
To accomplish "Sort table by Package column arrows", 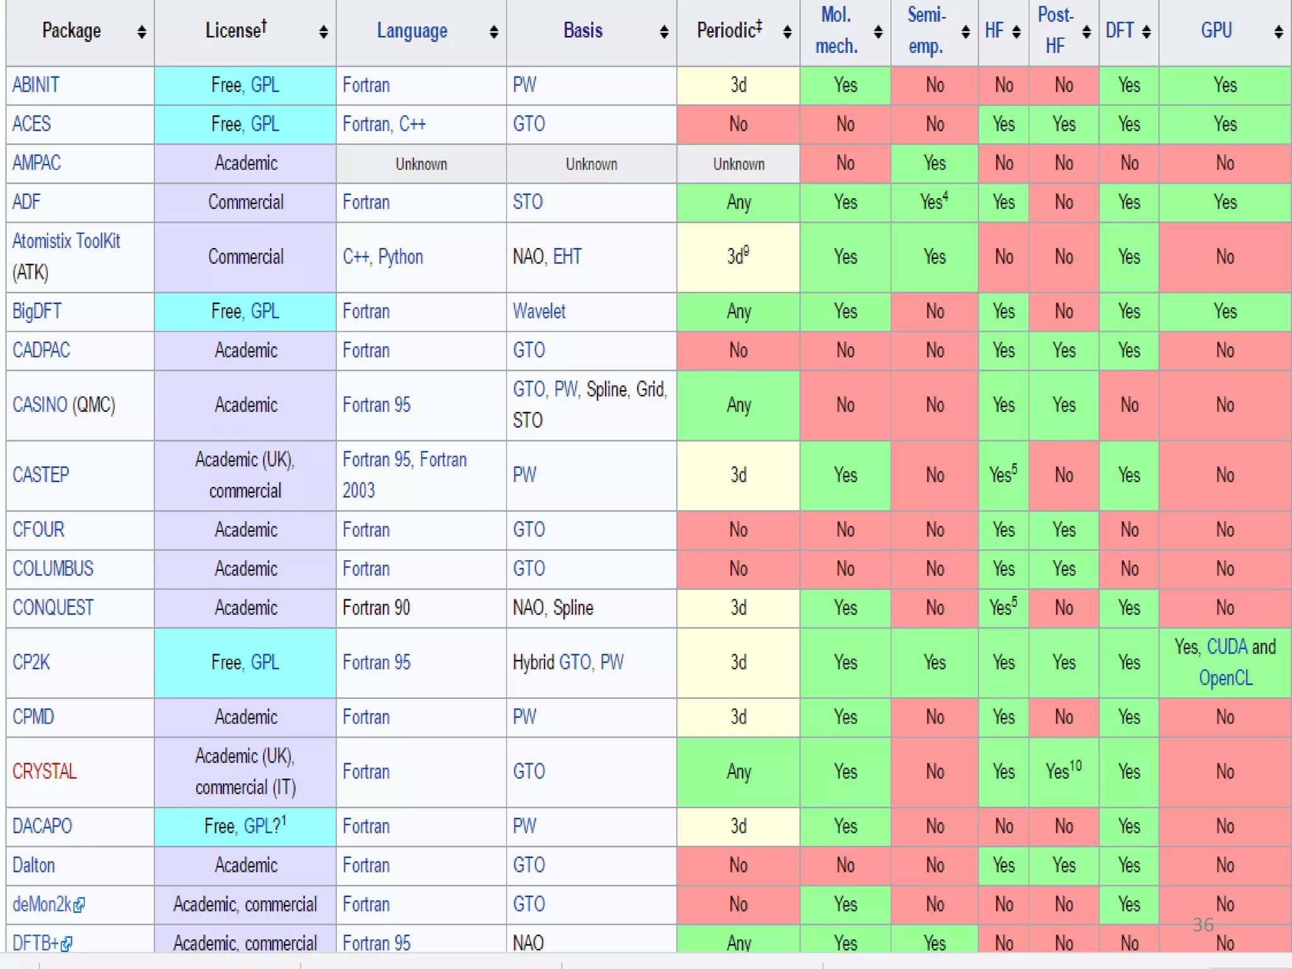I will pyautogui.click(x=141, y=32).
